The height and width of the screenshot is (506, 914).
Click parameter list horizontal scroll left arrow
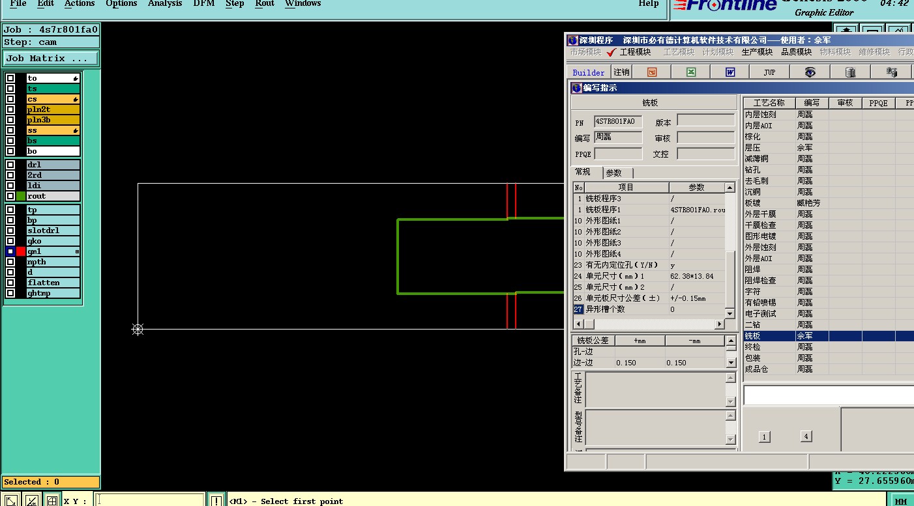(x=578, y=324)
